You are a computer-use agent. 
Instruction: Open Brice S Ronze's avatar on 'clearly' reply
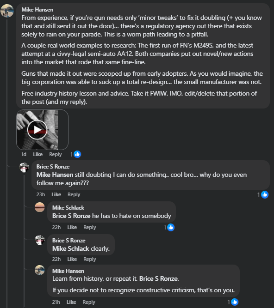[40, 240]
